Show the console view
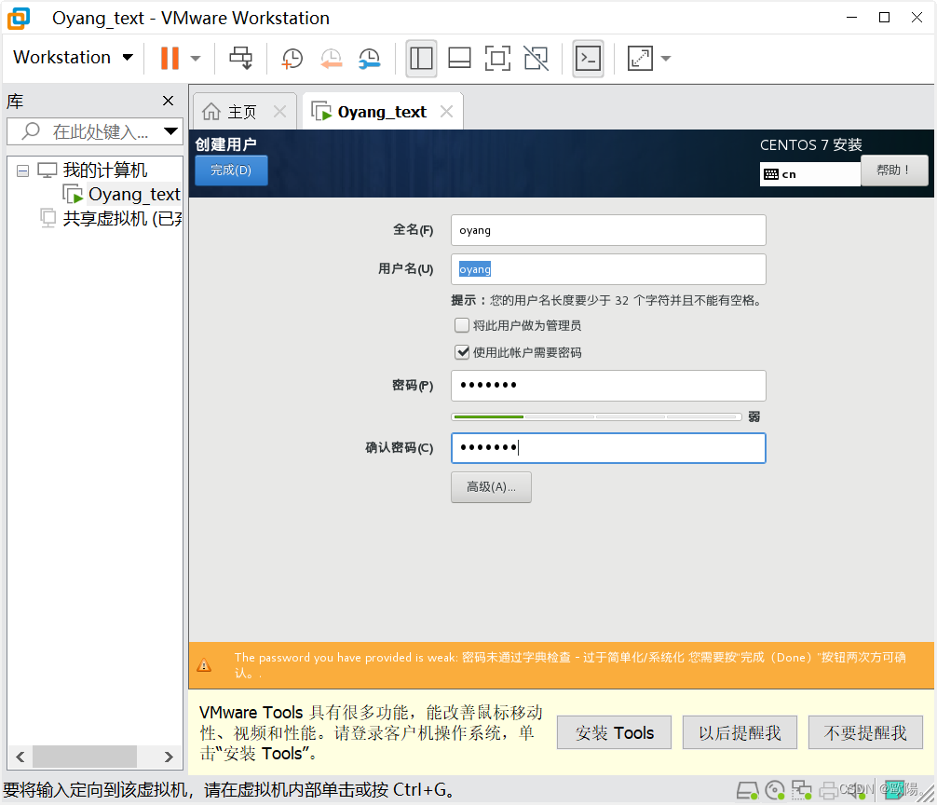Viewport: 937px width, 805px height. coord(588,59)
